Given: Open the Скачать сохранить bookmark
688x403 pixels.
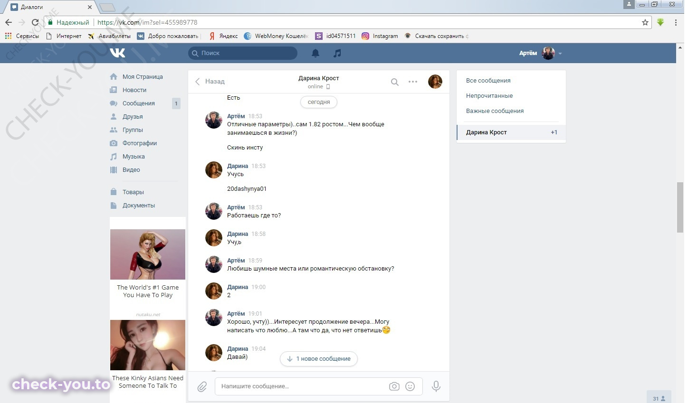Looking at the screenshot, I should tap(437, 36).
